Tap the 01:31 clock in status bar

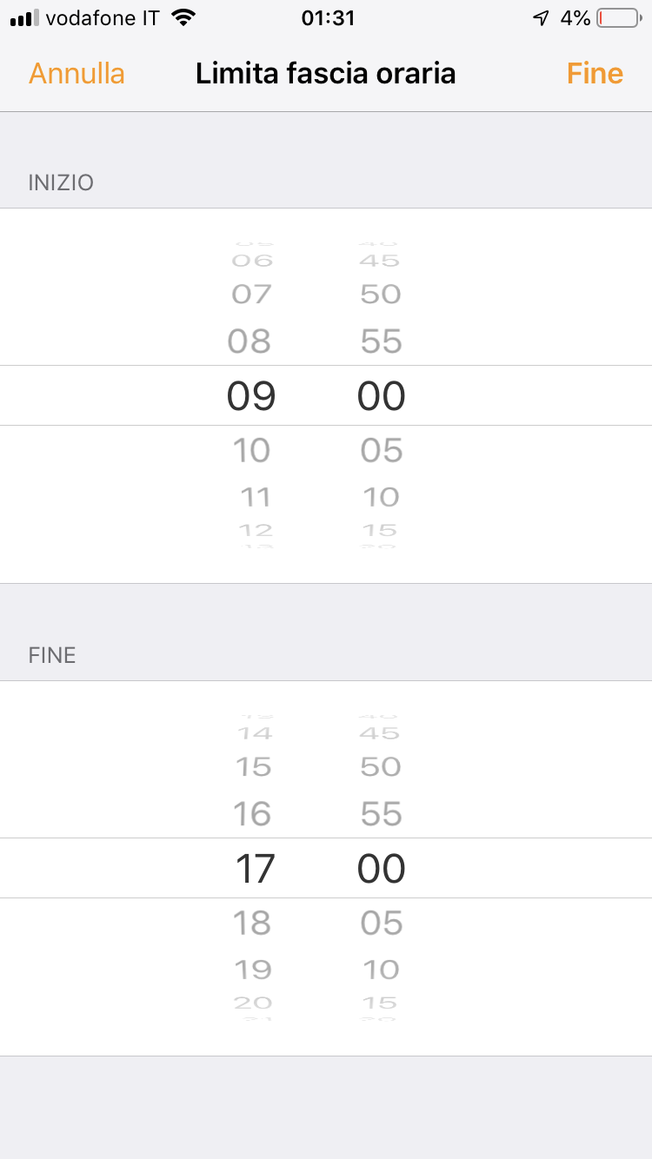tap(328, 18)
